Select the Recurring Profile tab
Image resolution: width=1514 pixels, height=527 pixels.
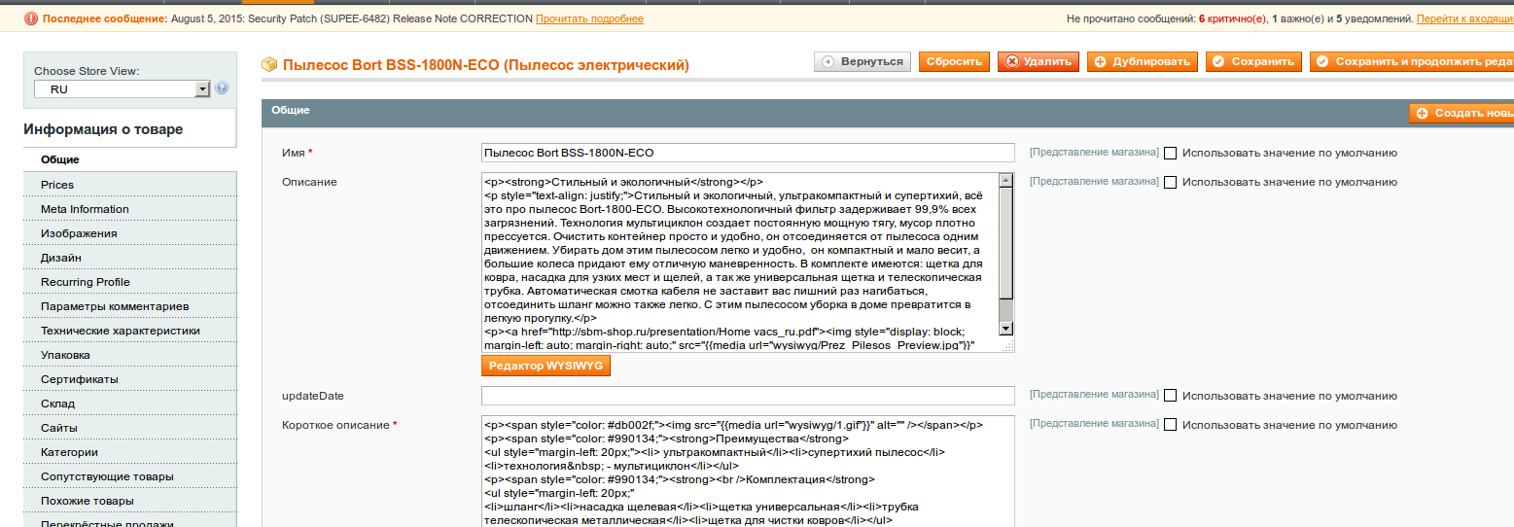(x=130, y=282)
